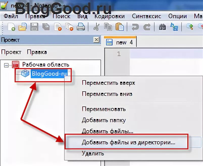
Task: Choose Переместить вверх from the context menu
Action: (134, 83)
